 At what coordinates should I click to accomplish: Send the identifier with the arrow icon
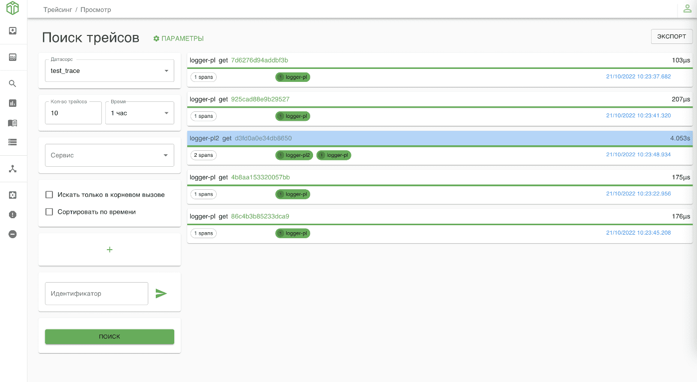[161, 294]
